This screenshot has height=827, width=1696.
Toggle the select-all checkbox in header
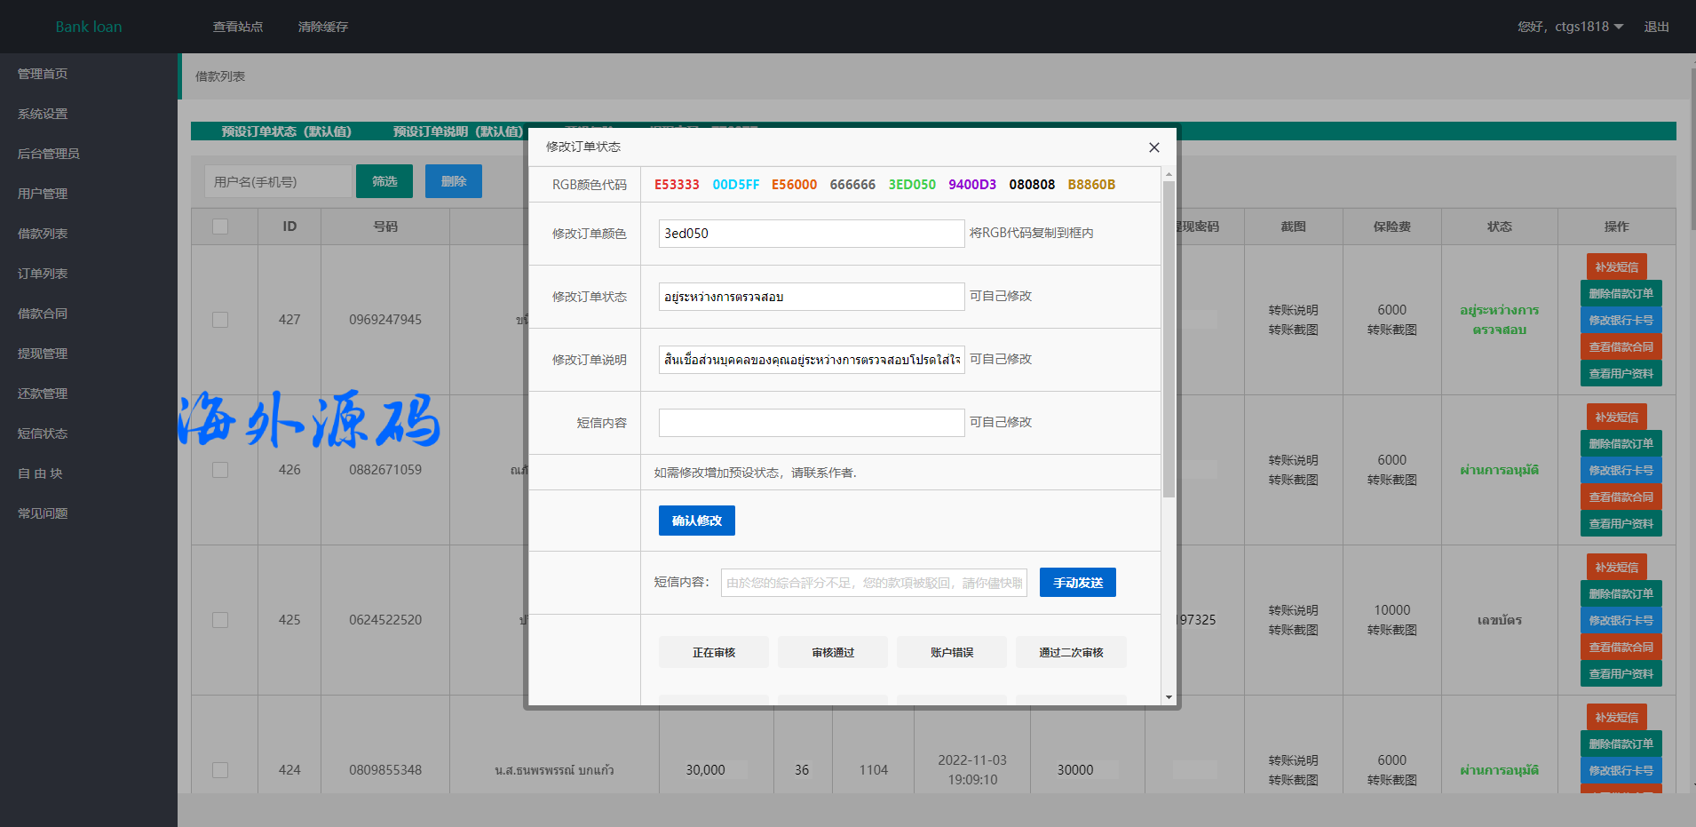pyautogui.click(x=220, y=227)
